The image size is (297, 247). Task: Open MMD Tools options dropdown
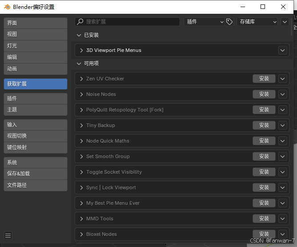283,219
